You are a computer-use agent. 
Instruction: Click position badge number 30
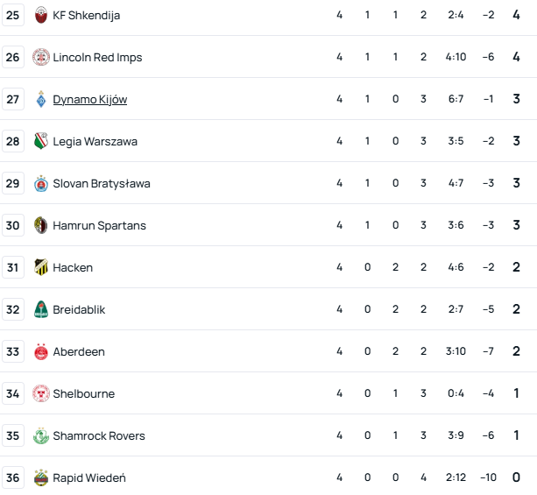coord(13,225)
